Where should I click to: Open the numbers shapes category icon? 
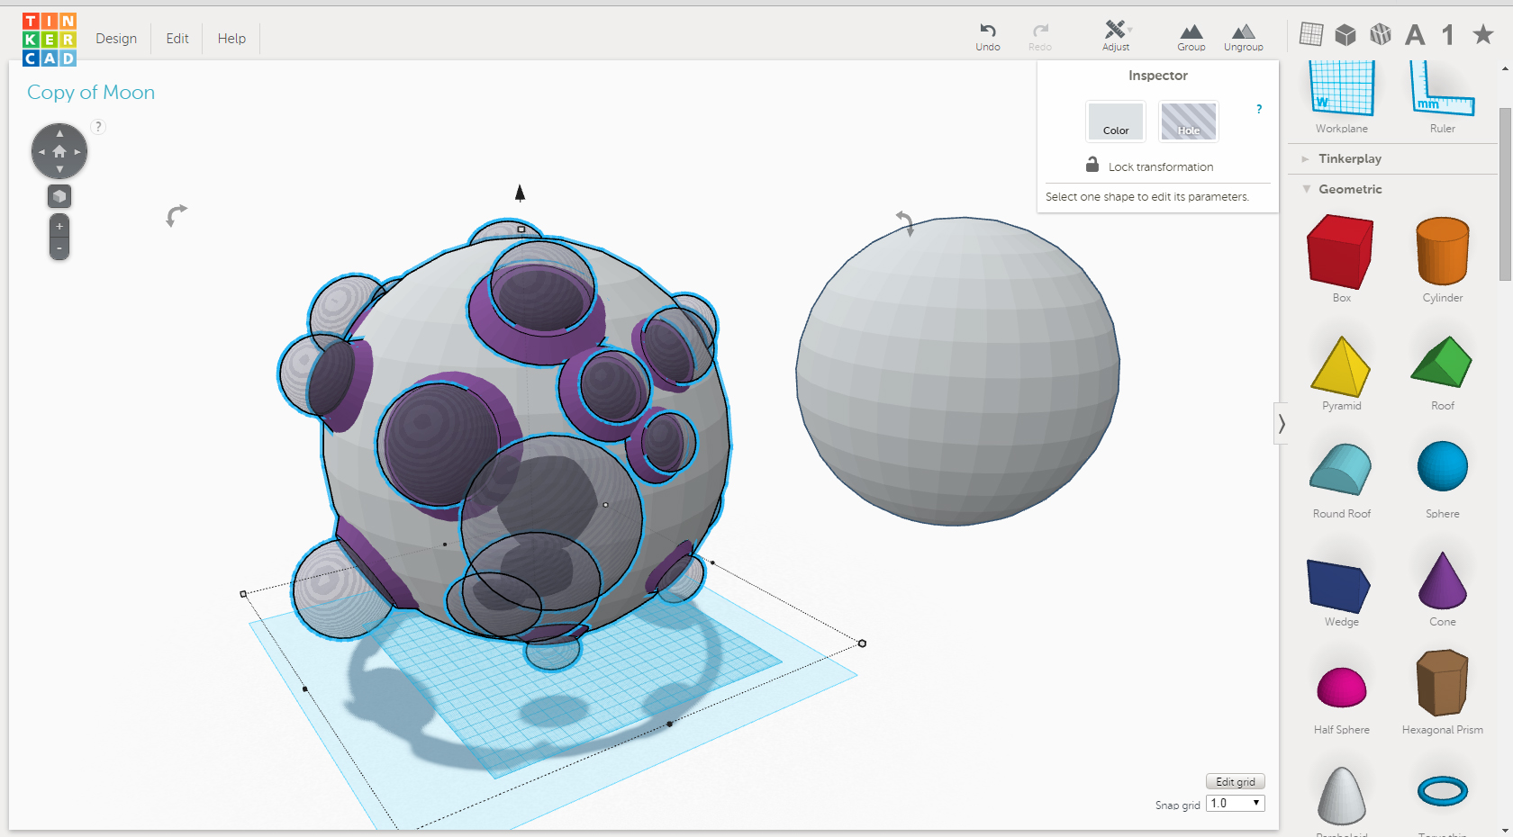click(1447, 34)
